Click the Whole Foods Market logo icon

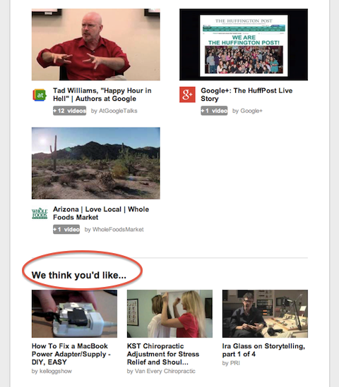(x=40, y=214)
